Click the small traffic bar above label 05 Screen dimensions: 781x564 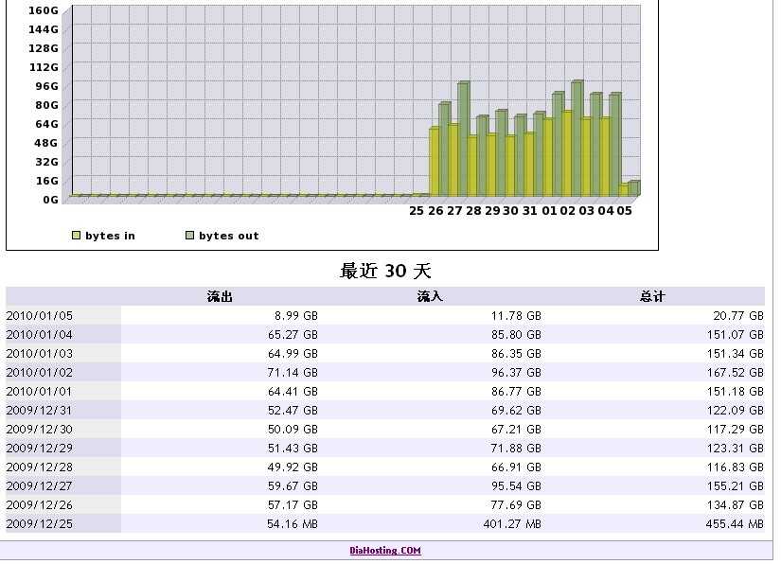point(629,189)
